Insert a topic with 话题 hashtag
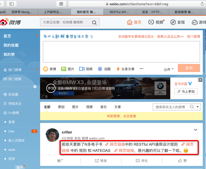 104,69
